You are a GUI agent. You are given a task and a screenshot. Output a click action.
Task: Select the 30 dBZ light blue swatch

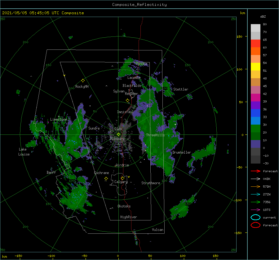click(255, 121)
